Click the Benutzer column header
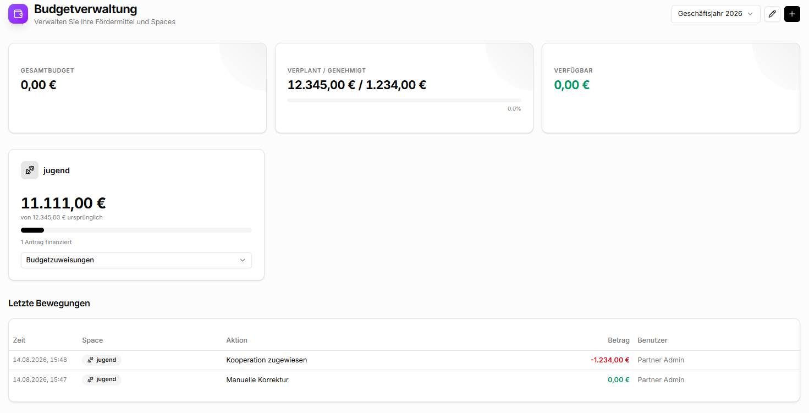This screenshot has width=809, height=413. (x=653, y=340)
